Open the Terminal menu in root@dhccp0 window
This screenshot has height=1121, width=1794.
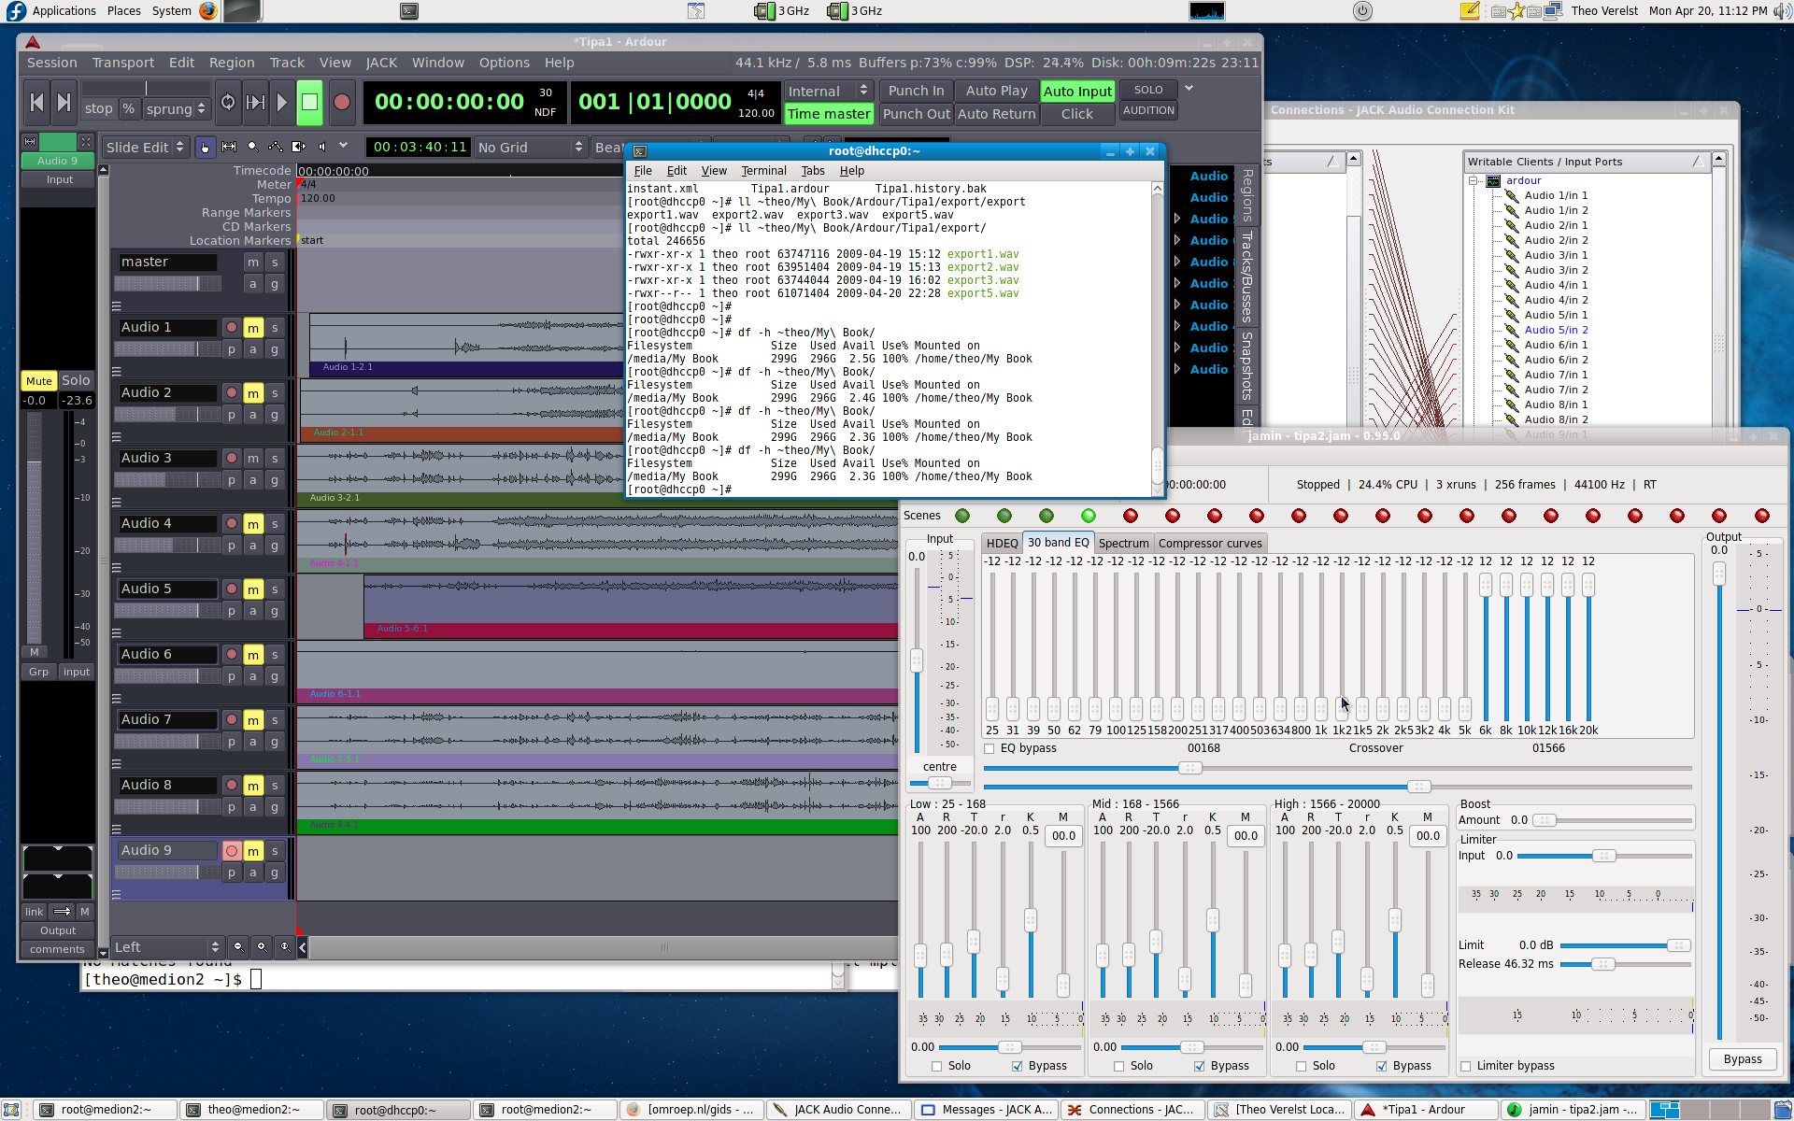[x=763, y=171]
